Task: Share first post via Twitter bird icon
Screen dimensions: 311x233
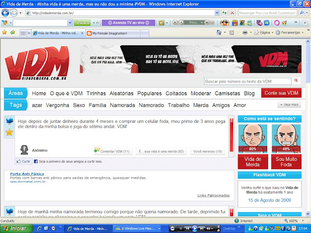Action: (9, 121)
